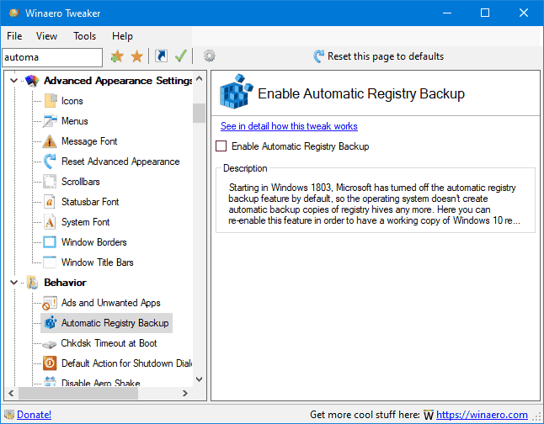Click Ads and Unwanted Apps icon
Viewport: 544px width, 424px height.
pos(50,303)
